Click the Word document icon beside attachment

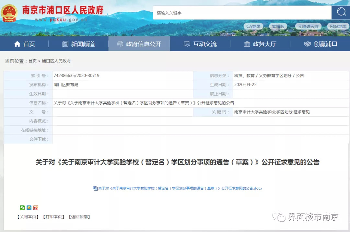click(95, 188)
